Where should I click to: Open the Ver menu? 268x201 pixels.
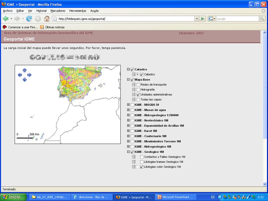(30, 11)
